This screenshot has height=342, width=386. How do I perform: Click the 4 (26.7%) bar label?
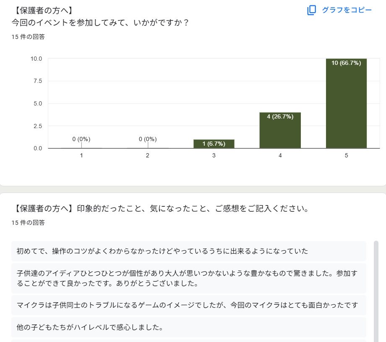click(280, 116)
